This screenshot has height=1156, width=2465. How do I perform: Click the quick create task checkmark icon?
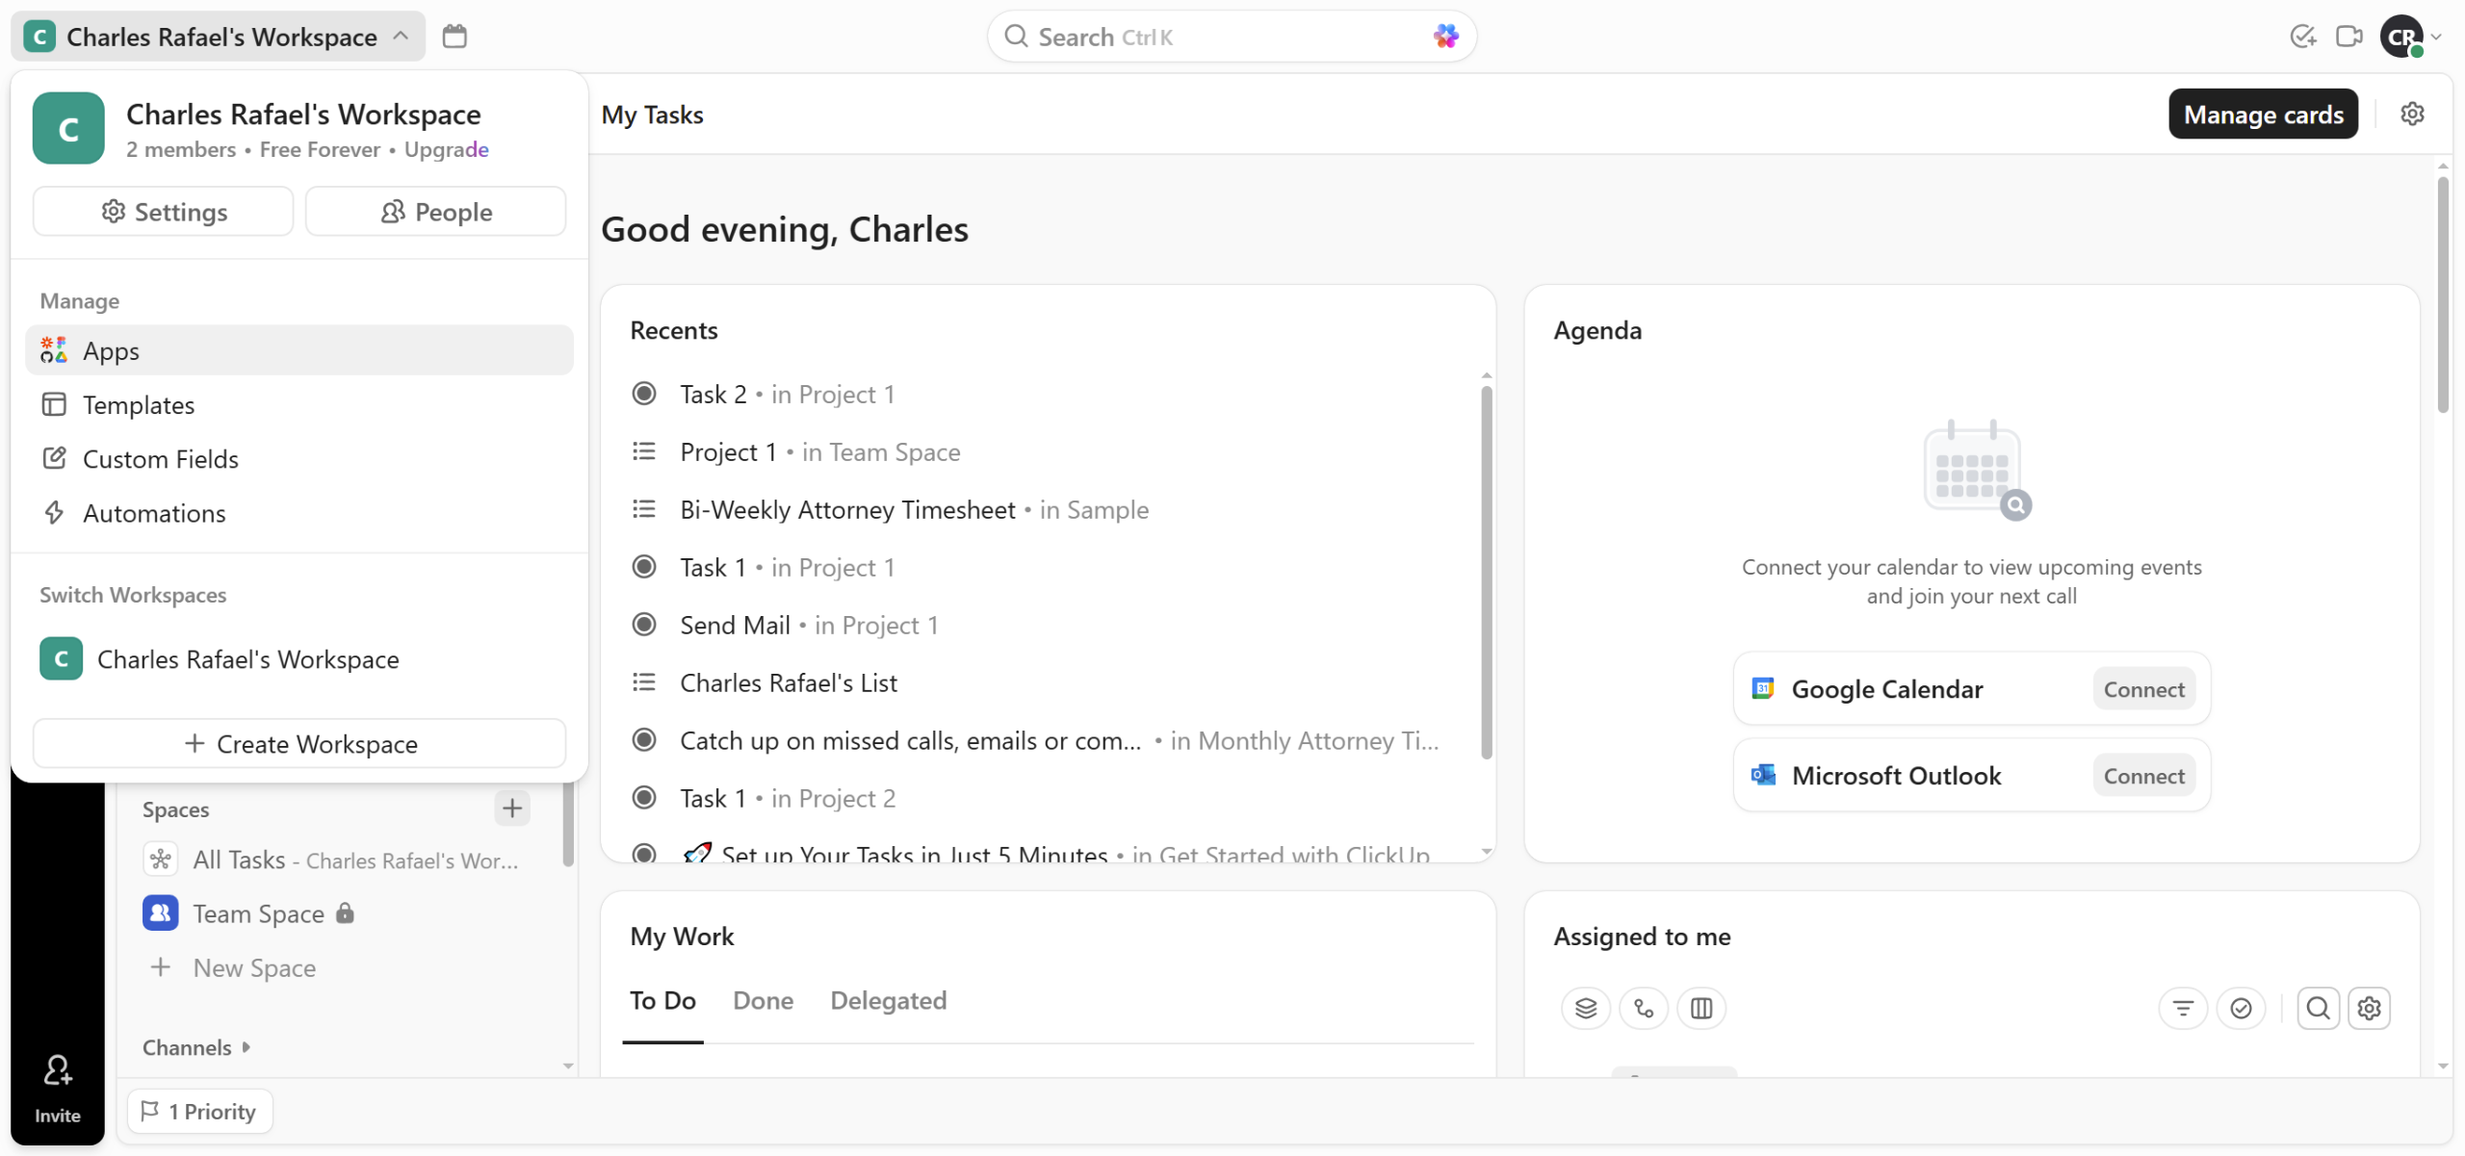click(2302, 37)
